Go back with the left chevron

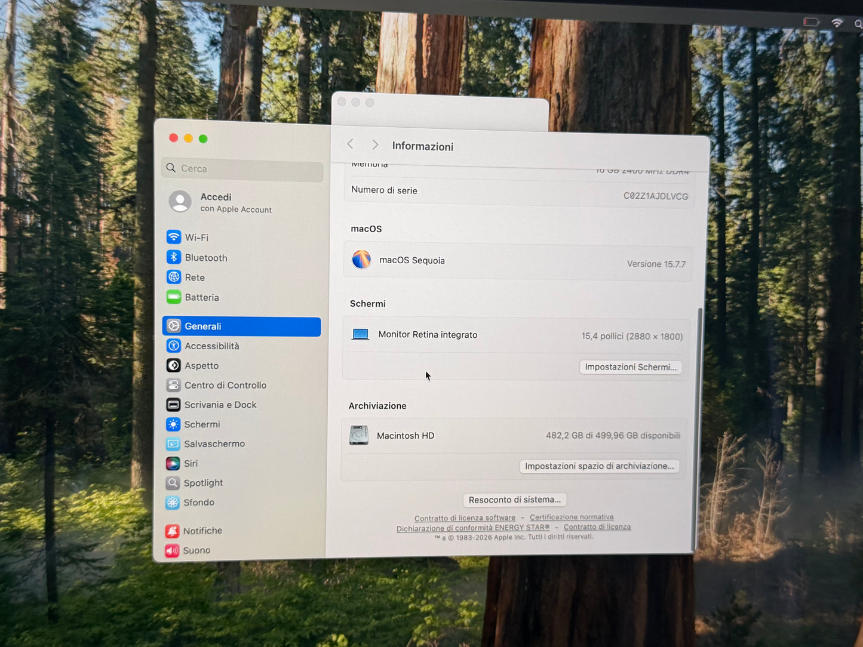pos(351,144)
